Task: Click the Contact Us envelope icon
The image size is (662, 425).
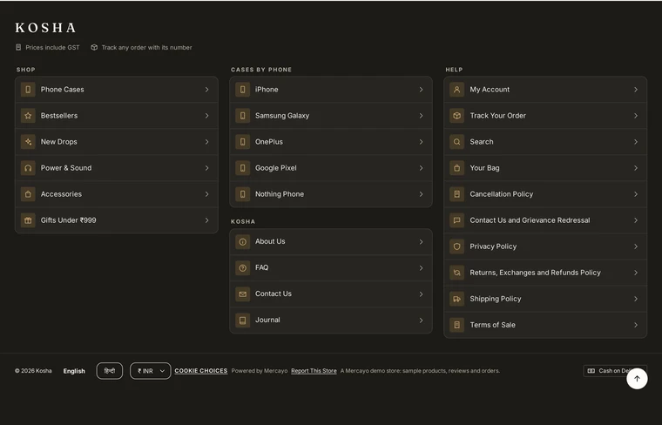Action: coord(242,294)
